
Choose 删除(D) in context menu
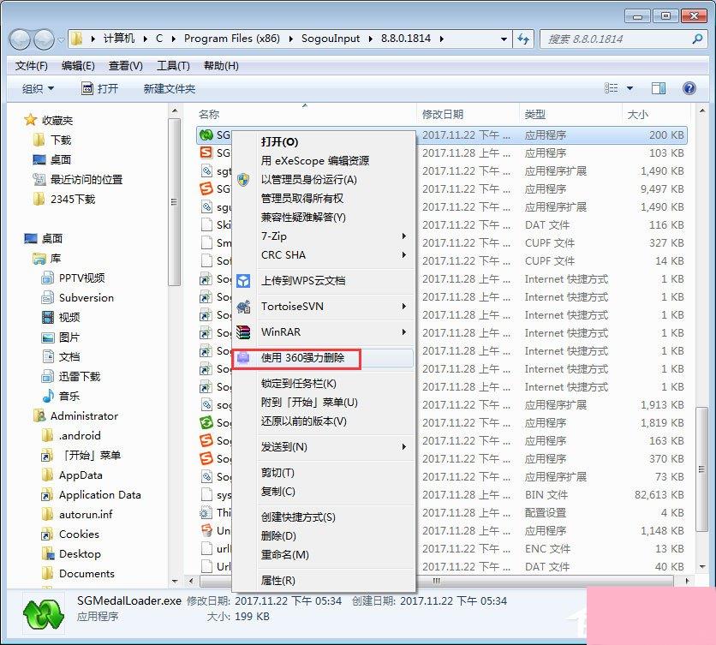(278, 536)
